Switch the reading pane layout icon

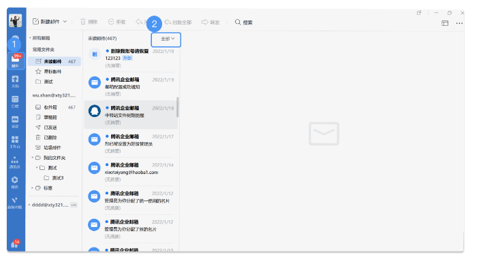(445, 23)
